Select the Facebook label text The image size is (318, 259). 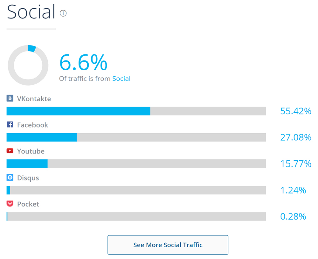pos(32,125)
